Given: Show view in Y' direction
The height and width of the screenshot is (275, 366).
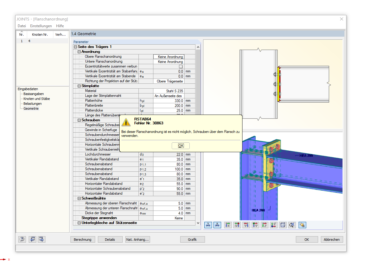Looking at the screenshot, I should (246, 225).
